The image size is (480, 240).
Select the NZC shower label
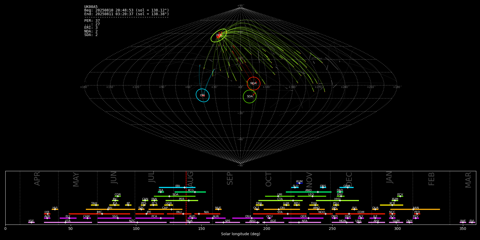tap(132, 221)
